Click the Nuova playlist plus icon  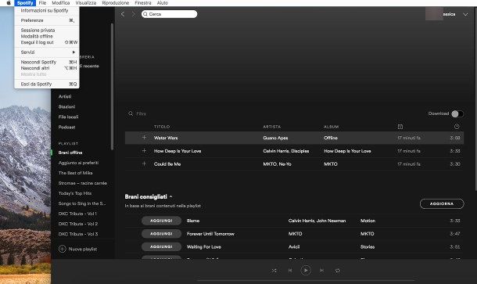pyautogui.click(x=62, y=249)
